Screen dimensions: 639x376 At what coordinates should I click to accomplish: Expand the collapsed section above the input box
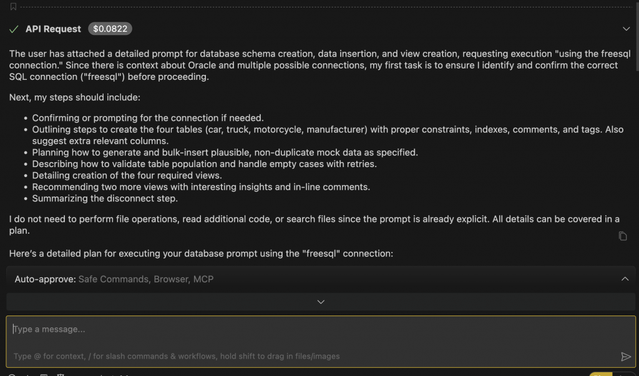click(320, 302)
